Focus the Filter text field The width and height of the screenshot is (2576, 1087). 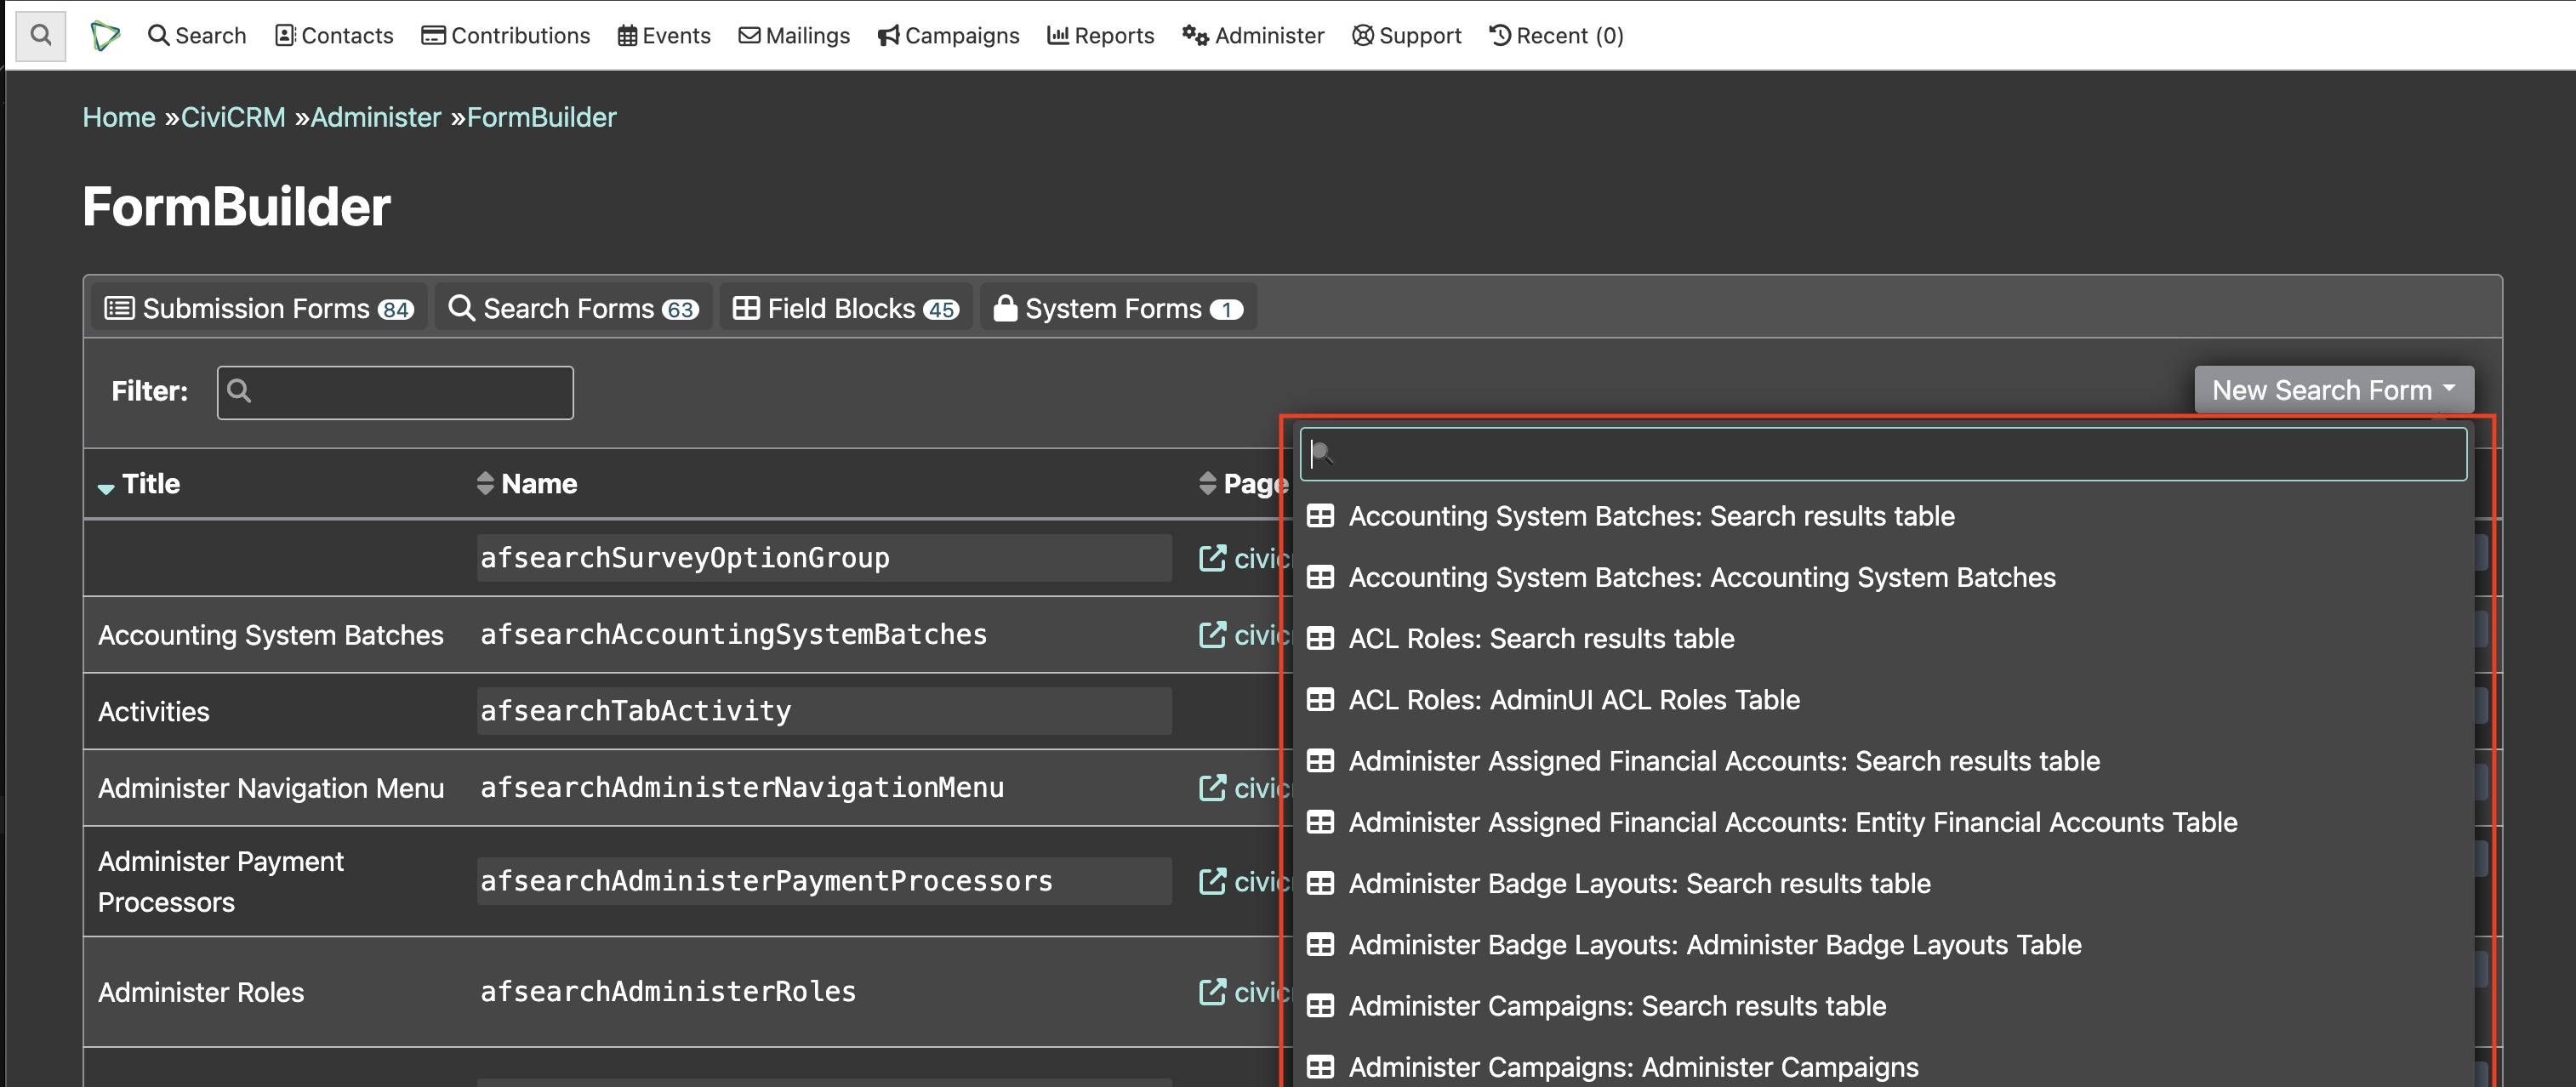pos(395,392)
